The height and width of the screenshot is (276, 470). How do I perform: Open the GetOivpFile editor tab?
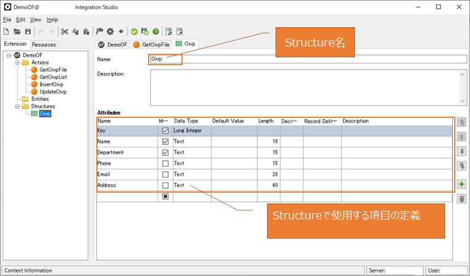pos(150,44)
